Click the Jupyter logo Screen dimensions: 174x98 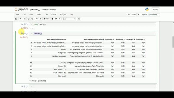21,9
